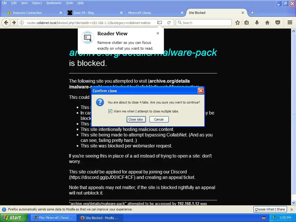Click Site Blocked - Mozilla taskbar item
296x222 pixels.
[x=100, y=218]
